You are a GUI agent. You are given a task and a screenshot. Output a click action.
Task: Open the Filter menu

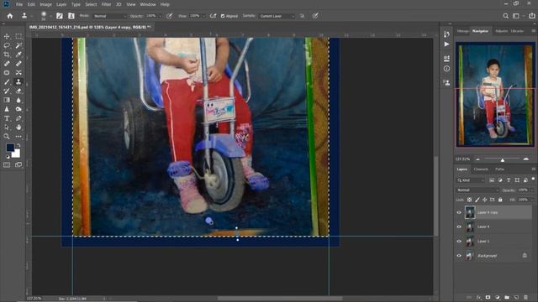point(106,4)
